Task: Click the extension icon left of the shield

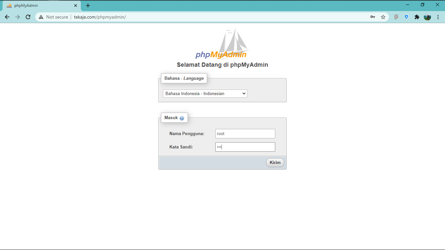Action: coord(396,17)
